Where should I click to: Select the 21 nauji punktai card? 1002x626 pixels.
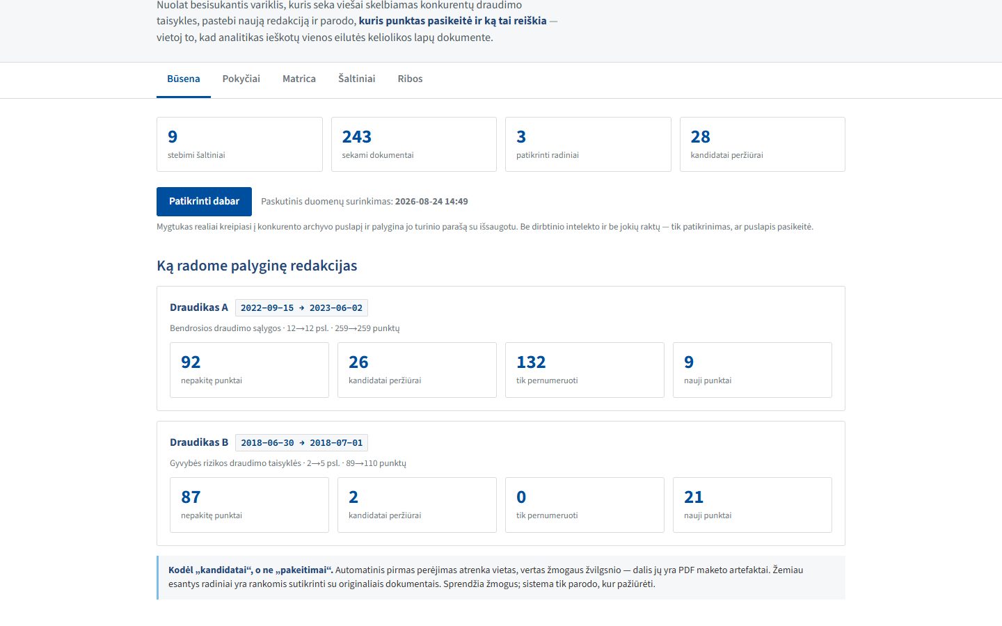pos(752,505)
